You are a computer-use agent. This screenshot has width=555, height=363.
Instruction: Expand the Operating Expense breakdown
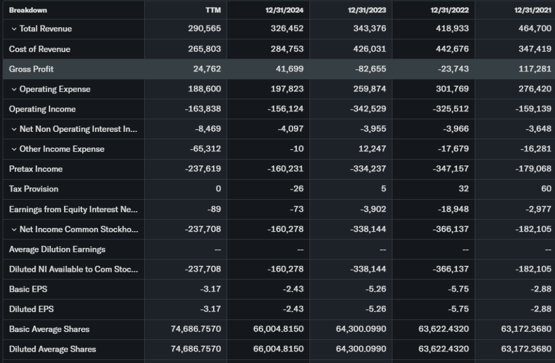pos(14,89)
